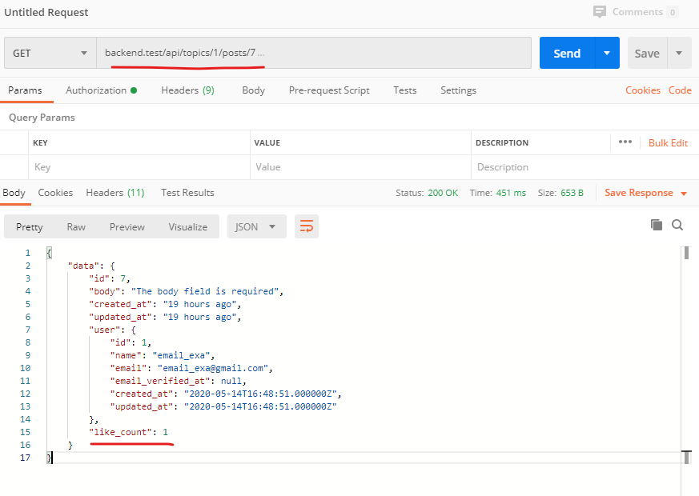This screenshot has height=496, width=699.
Task: Expand the Send button arrow
Action: (x=606, y=53)
